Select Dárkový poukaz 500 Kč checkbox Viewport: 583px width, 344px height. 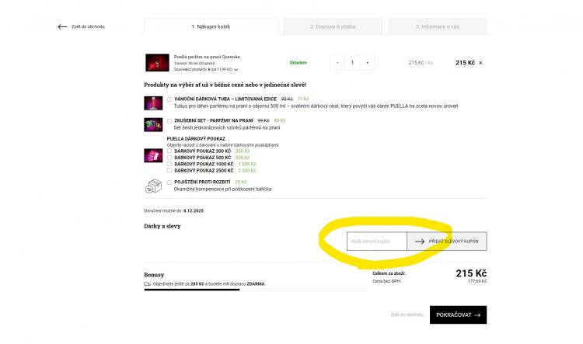(x=169, y=158)
